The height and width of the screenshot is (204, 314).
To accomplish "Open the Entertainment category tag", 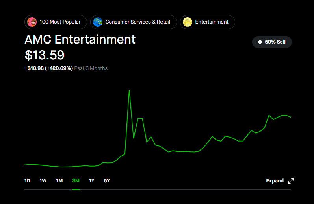I will point(208,22).
